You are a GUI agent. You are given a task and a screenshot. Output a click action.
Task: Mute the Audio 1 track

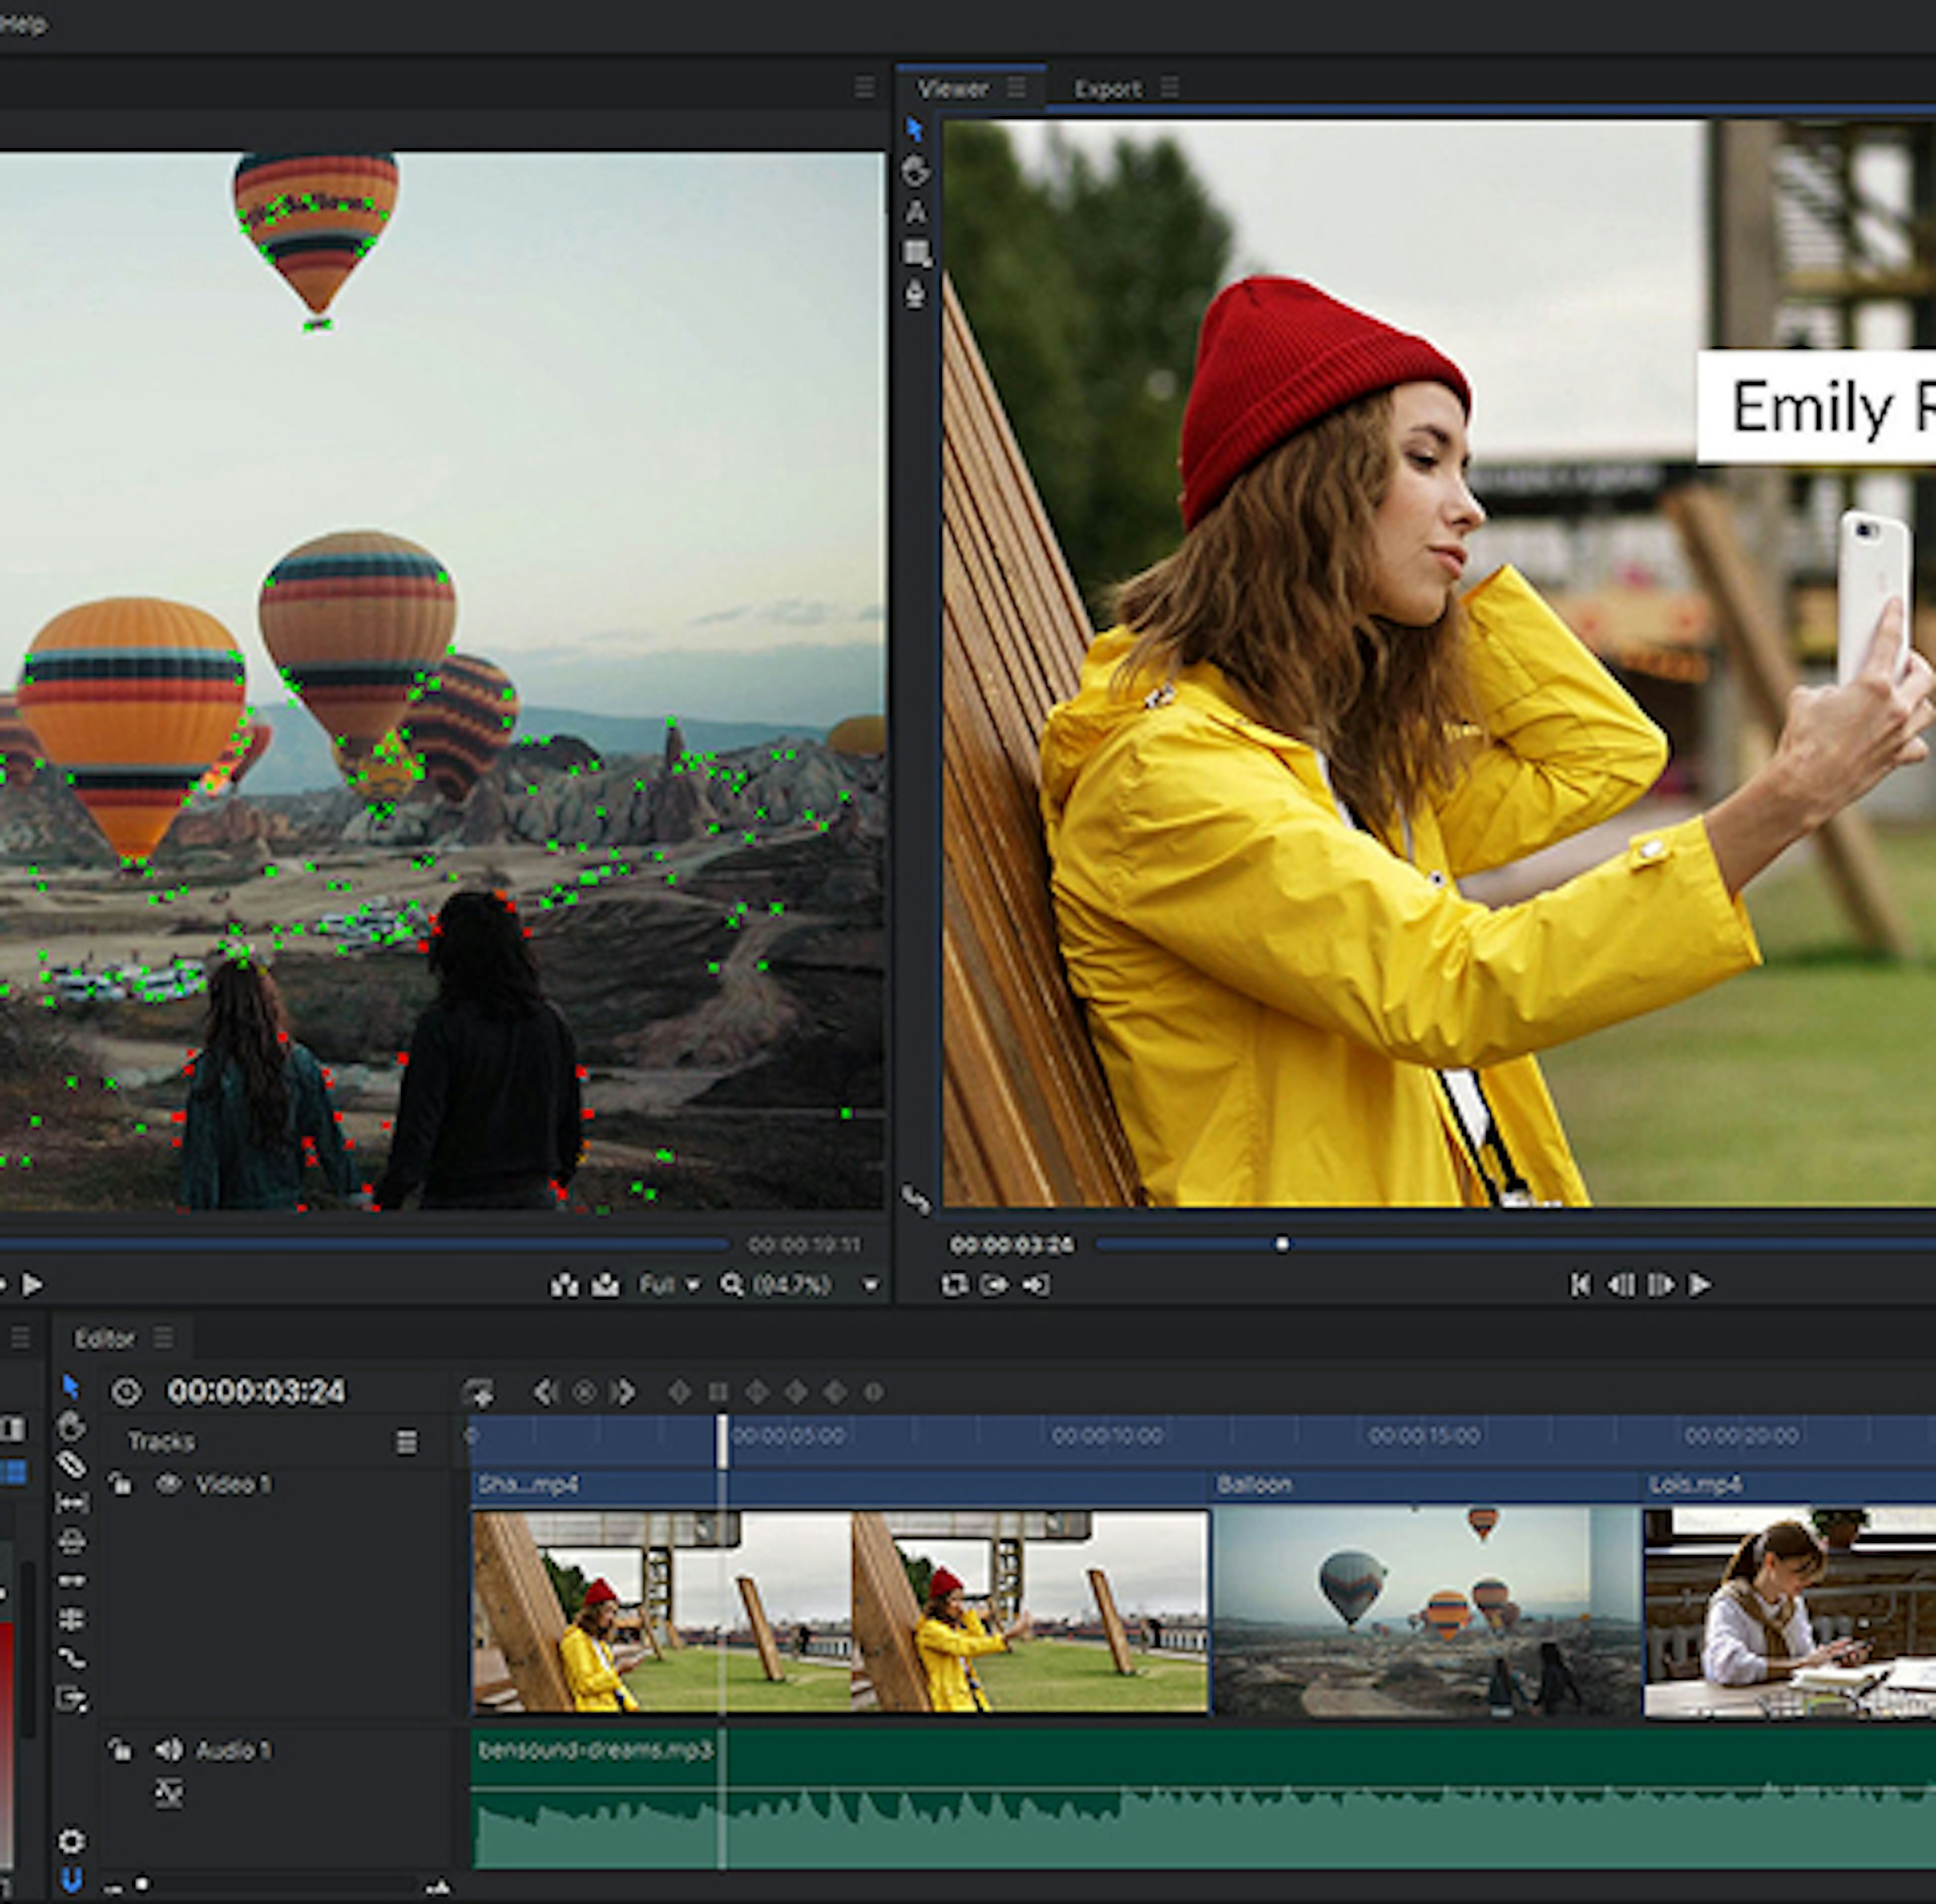pos(168,1750)
